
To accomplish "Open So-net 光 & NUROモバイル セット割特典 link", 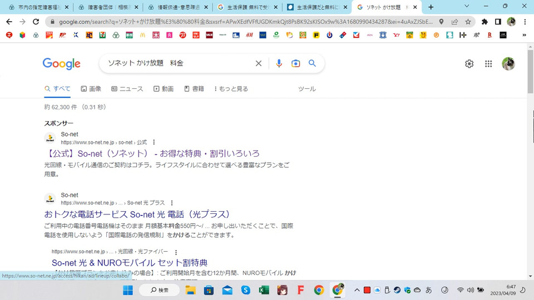I will [130, 263].
